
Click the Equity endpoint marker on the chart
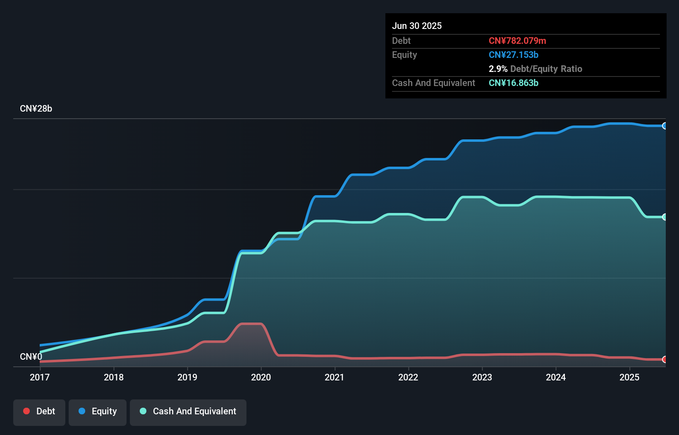click(x=665, y=127)
